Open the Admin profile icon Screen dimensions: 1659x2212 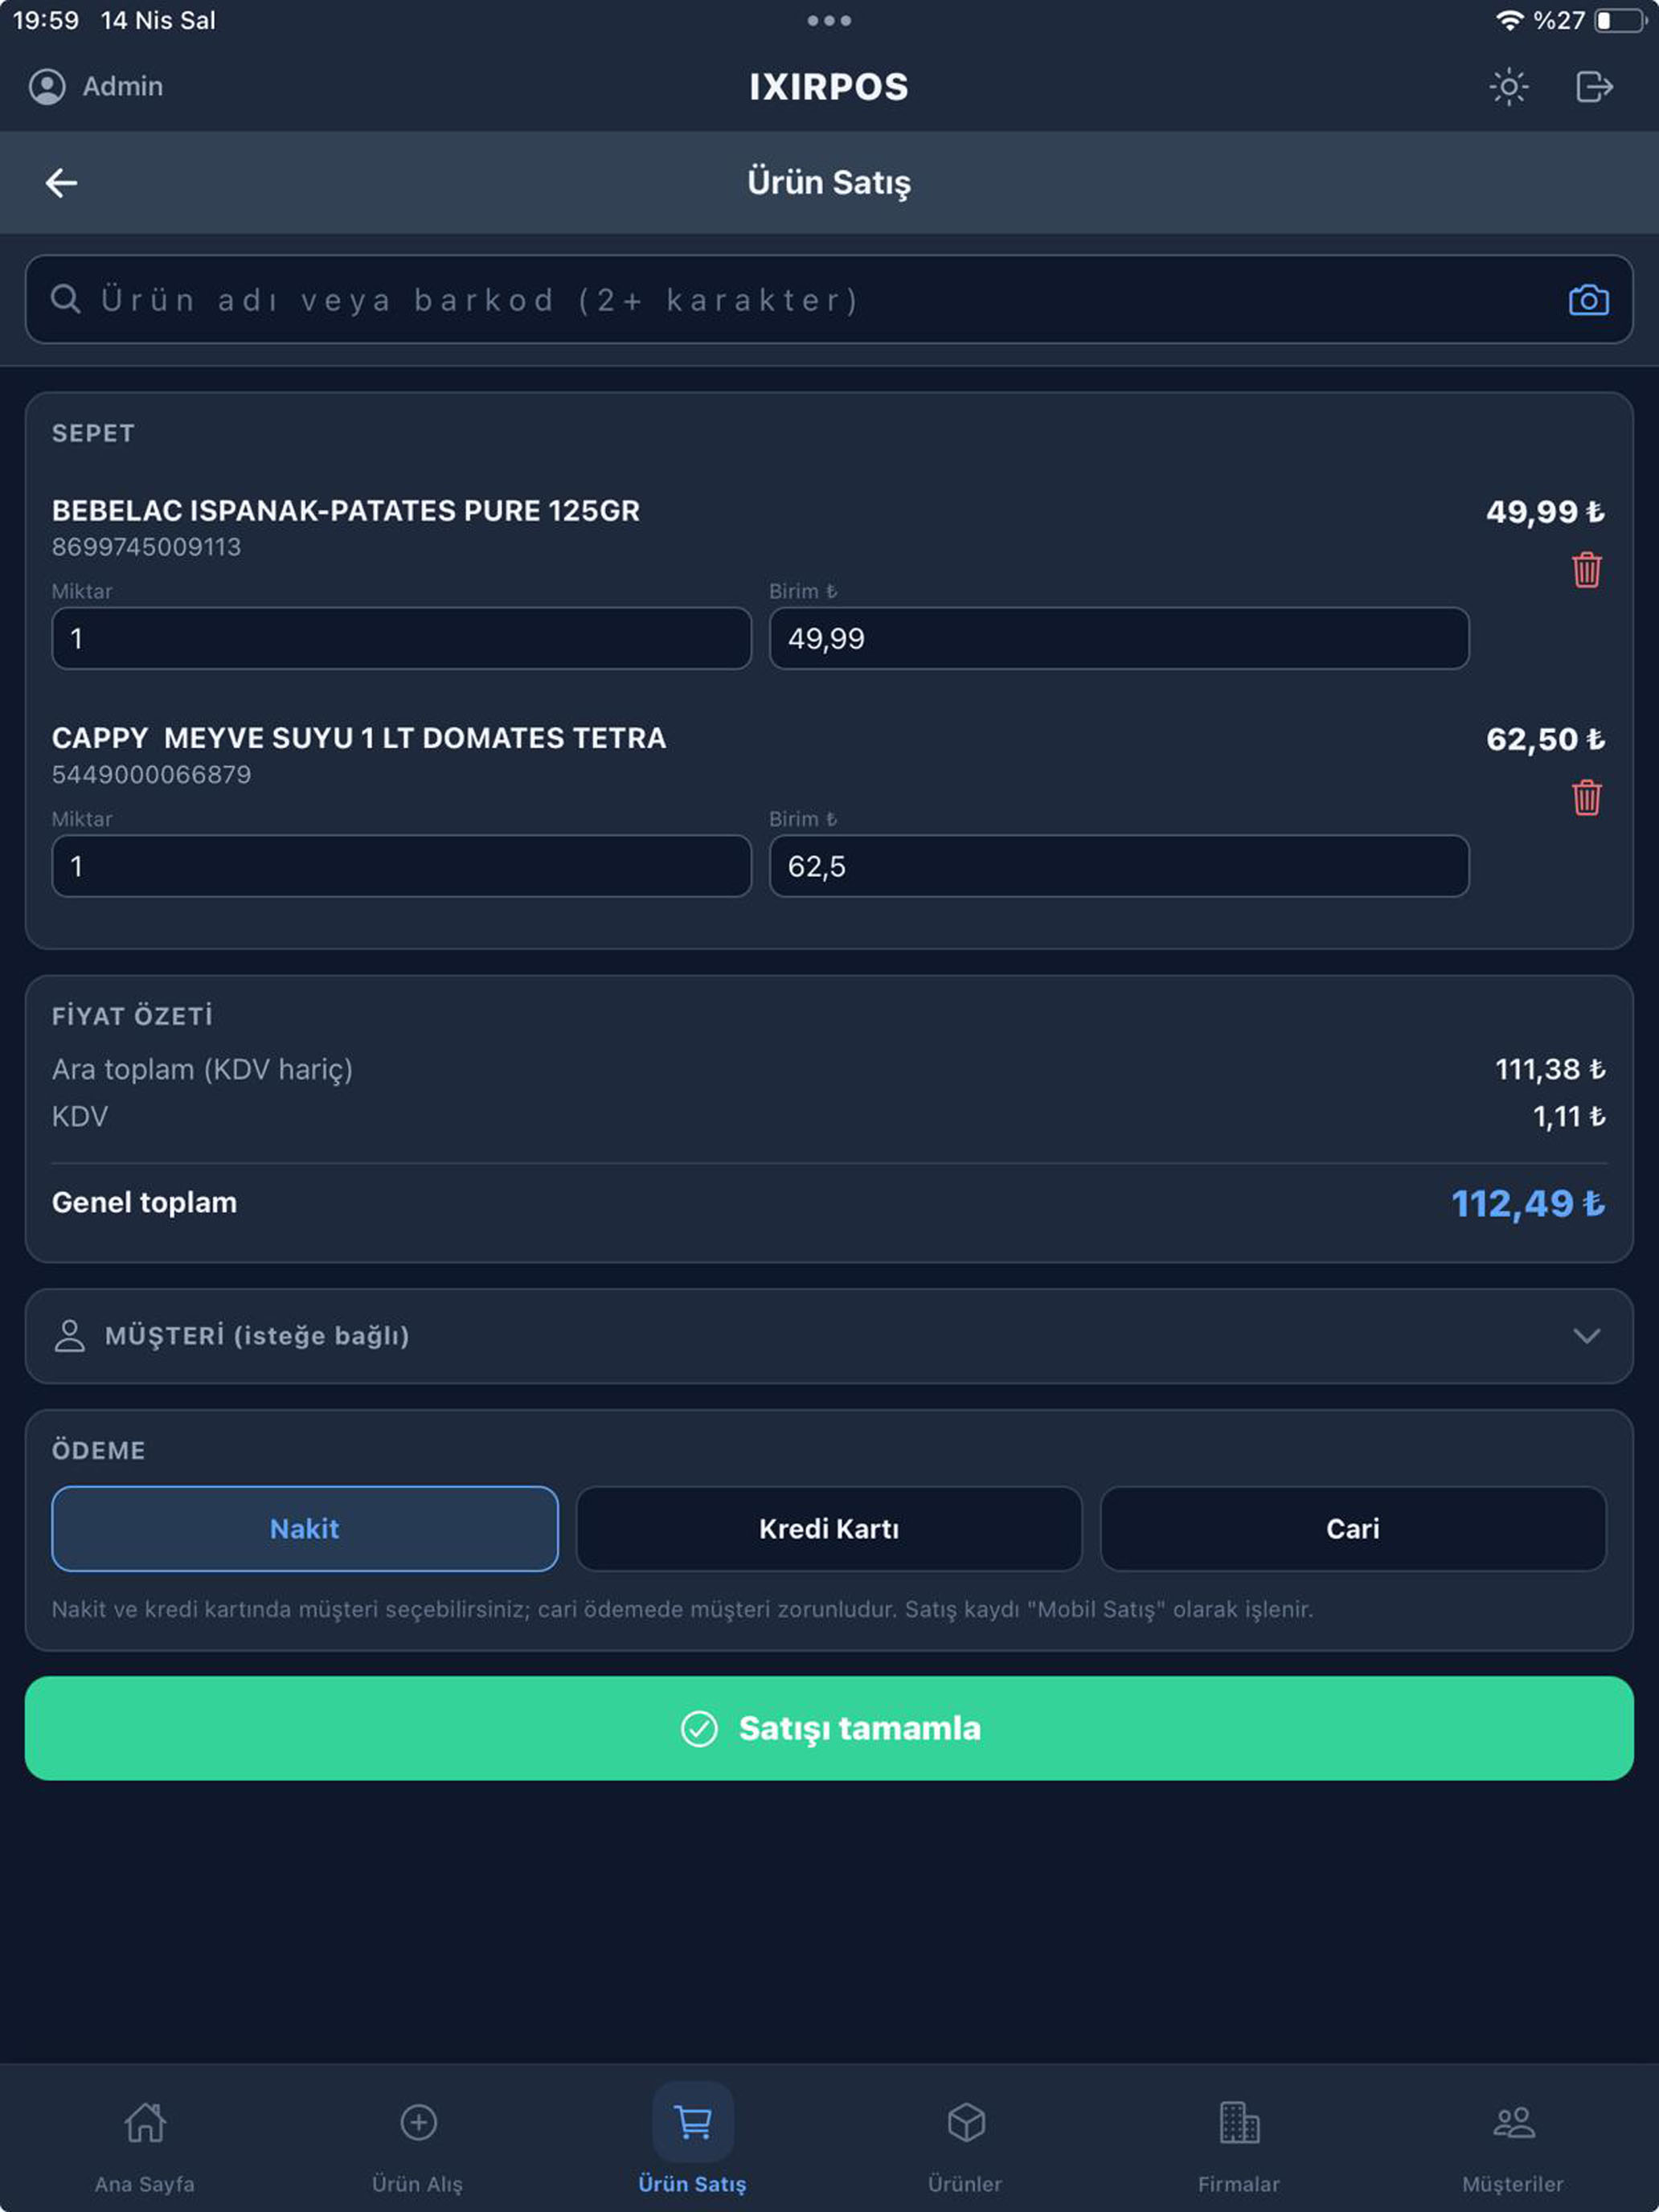47,87
